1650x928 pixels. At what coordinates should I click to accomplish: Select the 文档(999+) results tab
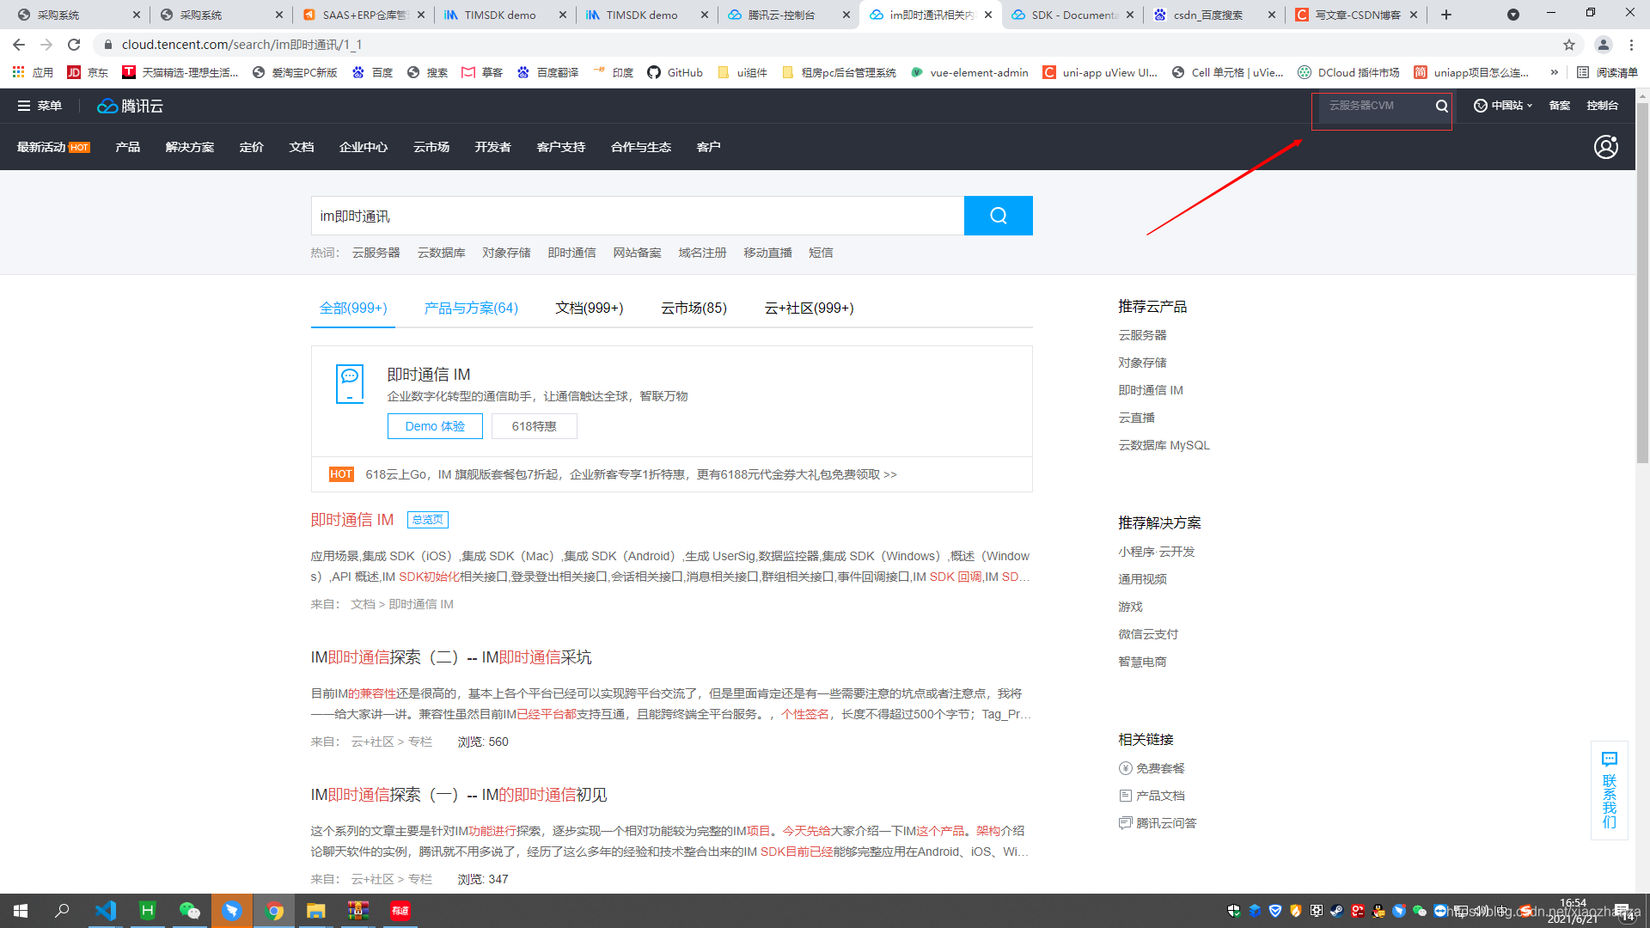tap(590, 308)
